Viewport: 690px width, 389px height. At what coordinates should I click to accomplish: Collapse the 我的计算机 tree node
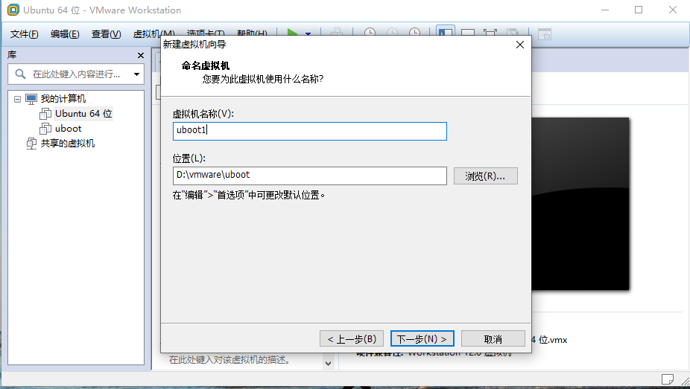point(17,99)
